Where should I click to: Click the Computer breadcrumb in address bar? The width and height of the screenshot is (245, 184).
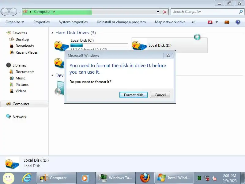point(42,12)
